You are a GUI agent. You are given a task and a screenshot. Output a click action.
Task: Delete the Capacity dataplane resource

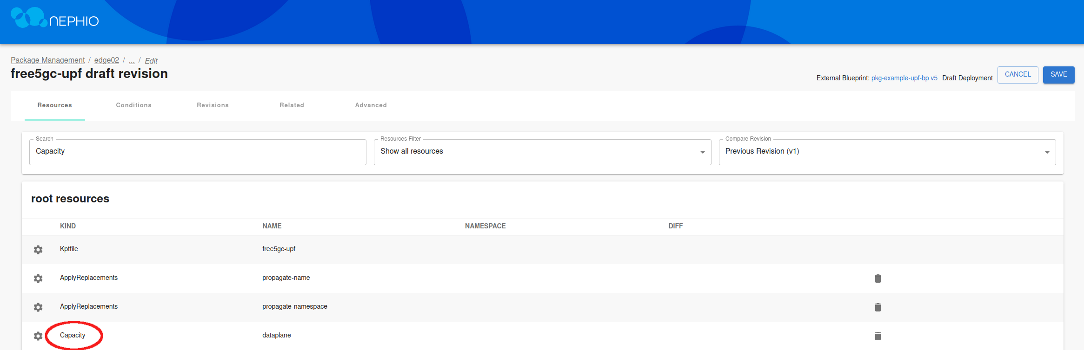878,336
